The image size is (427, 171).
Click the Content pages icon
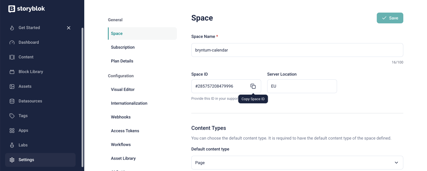click(12, 57)
